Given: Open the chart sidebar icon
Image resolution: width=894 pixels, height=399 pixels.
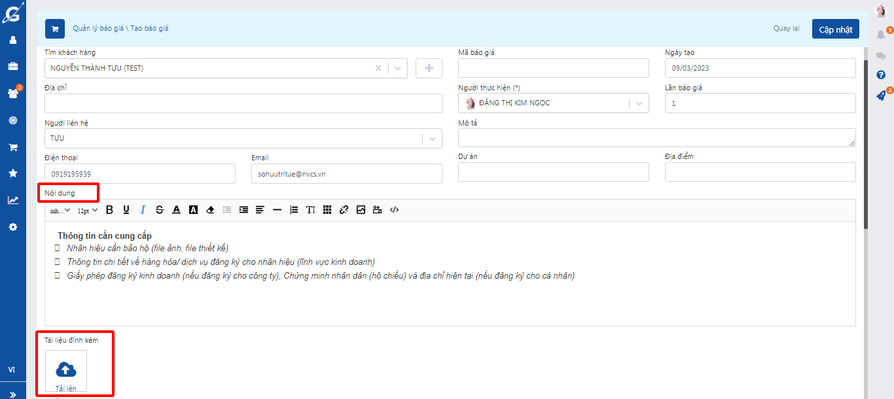Looking at the screenshot, I should (x=12, y=200).
